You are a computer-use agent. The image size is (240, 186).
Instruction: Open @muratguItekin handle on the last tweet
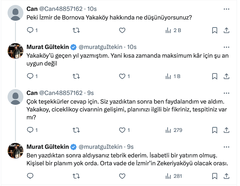tap(100, 147)
